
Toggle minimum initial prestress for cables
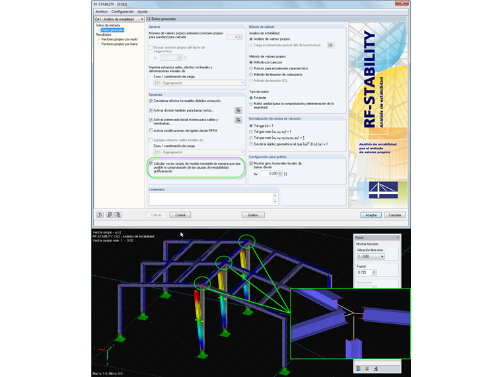tap(151, 120)
